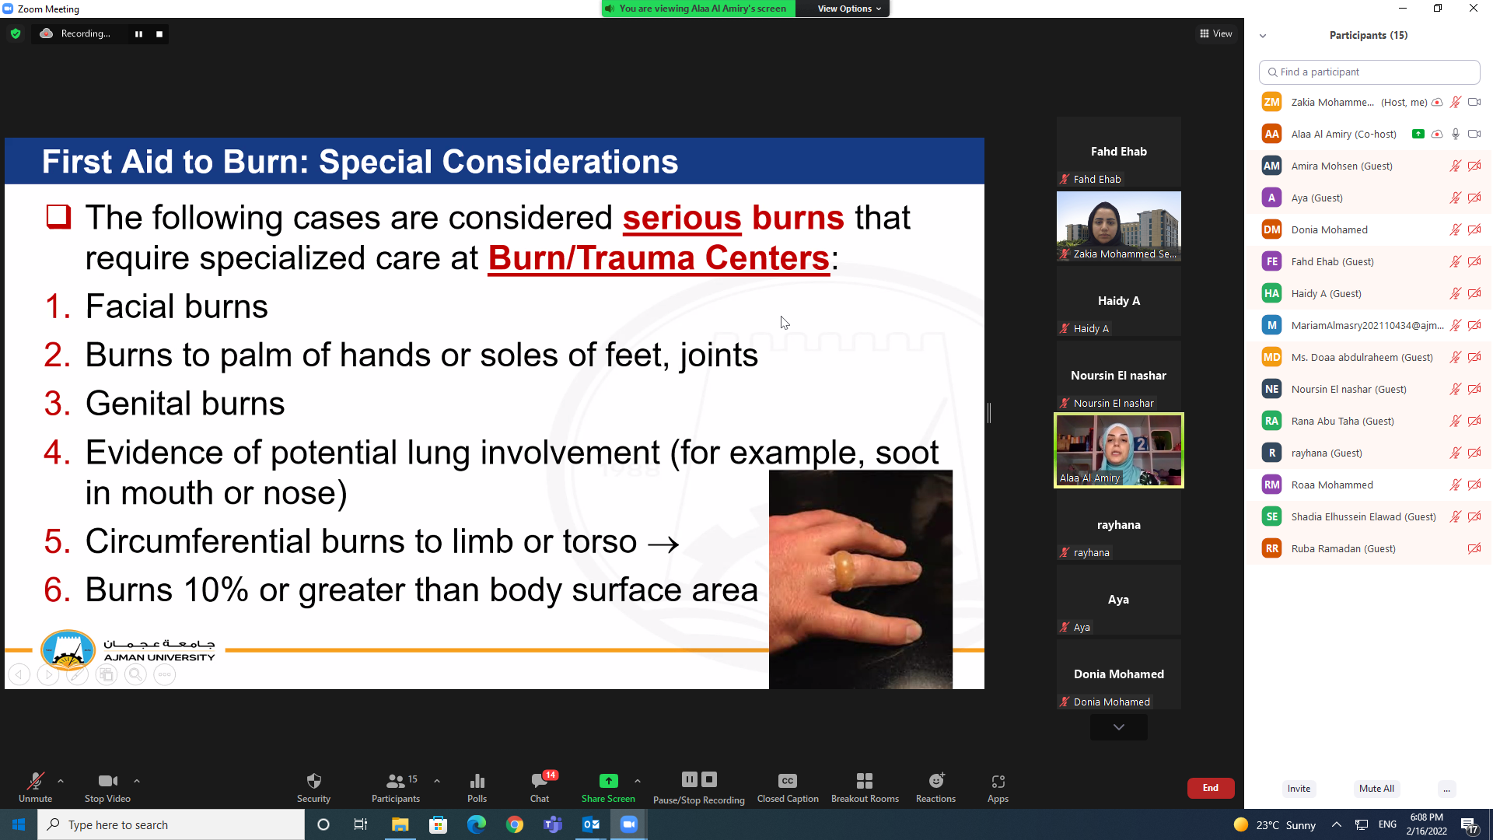Click the red End meeting button
The image size is (1493, 840).
(1210, 788)
